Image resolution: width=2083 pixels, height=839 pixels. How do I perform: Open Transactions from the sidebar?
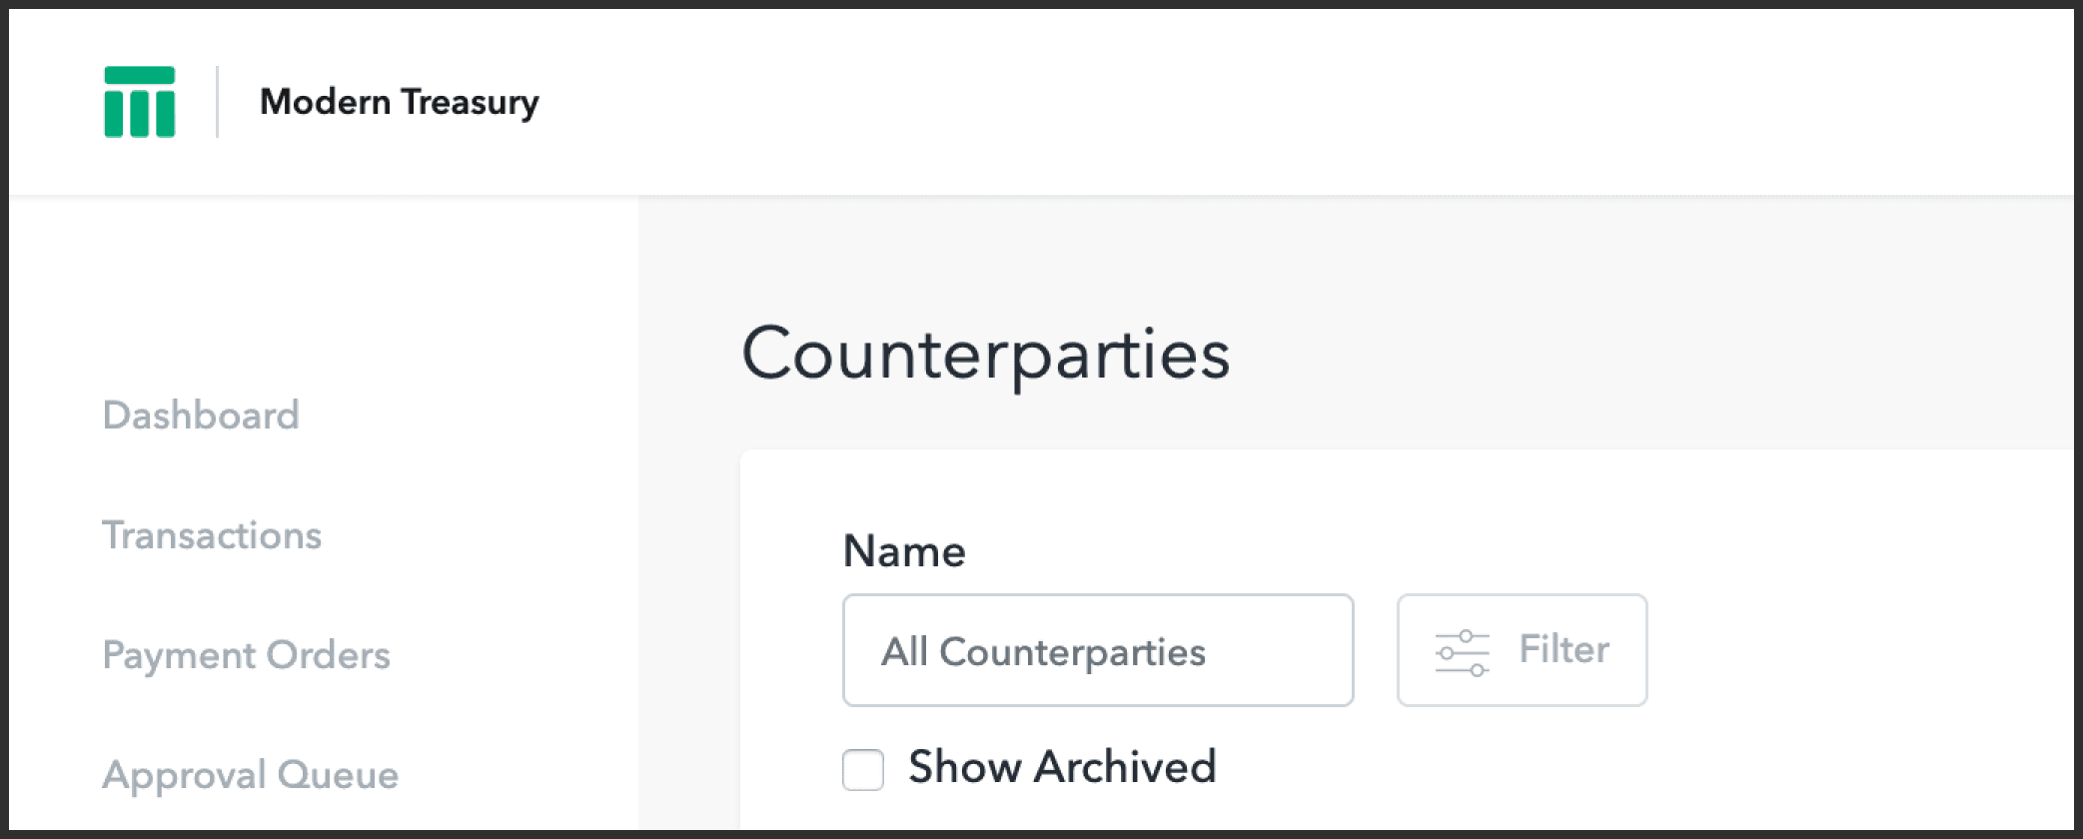212,535
